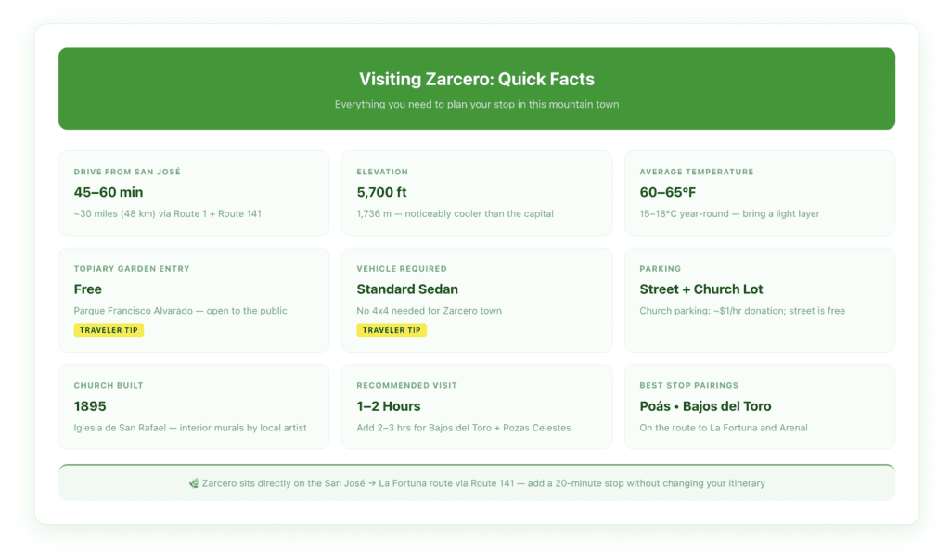950x552 pixels.
Task: Expand the Best Stop Pairings card
Action: [x=760, y=406]
